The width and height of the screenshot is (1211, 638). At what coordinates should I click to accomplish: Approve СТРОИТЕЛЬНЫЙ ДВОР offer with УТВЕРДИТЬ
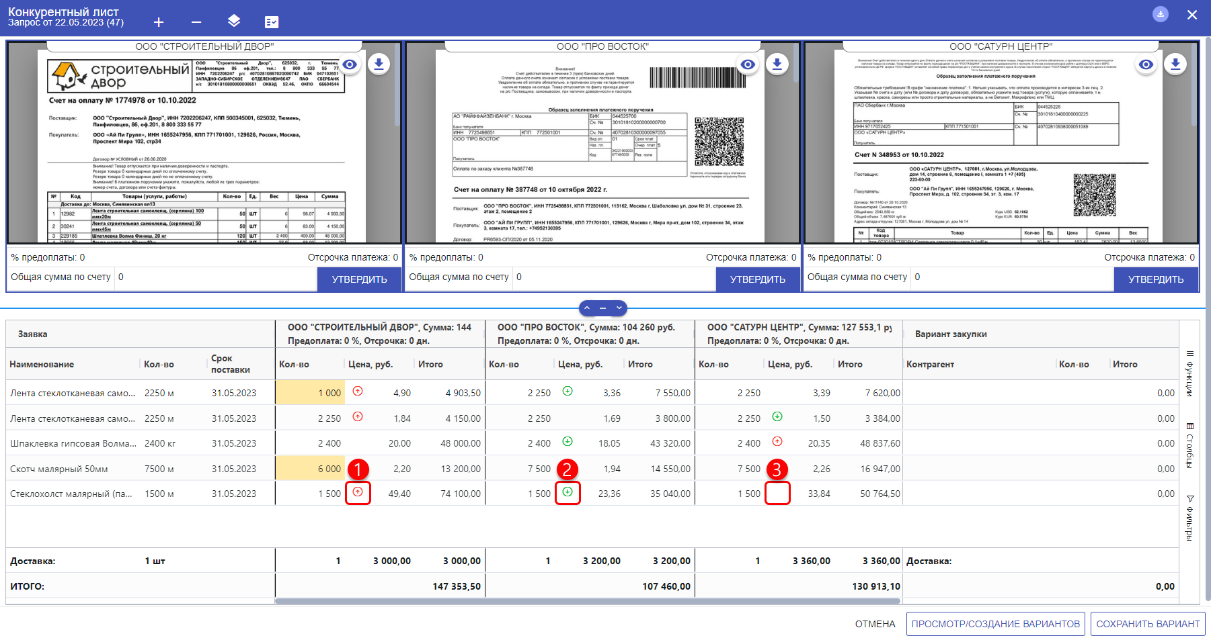click(x=359, y=279)
